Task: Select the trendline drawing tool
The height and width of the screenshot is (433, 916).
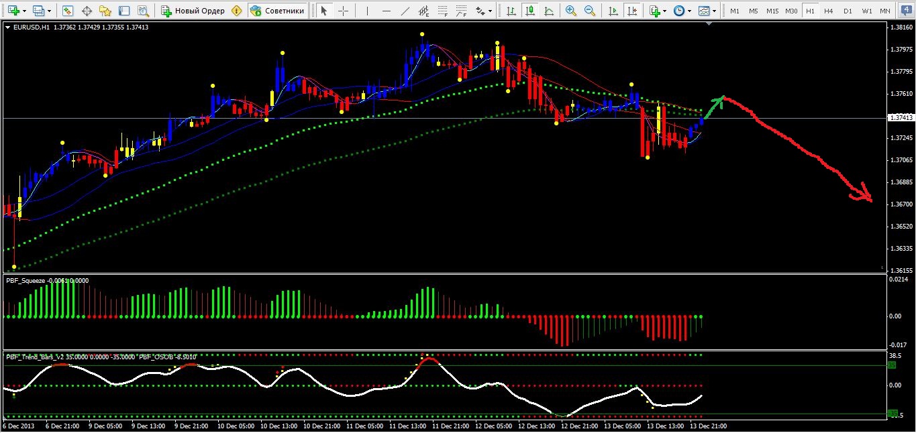Action: point(405,11)
